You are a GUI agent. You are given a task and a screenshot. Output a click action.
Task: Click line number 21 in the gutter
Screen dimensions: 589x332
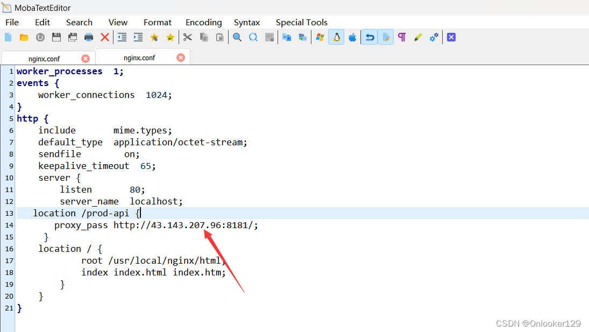[x=9, y=308]
